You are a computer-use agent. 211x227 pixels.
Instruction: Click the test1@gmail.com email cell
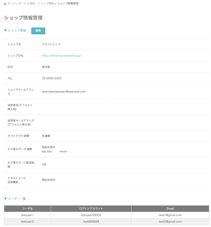170,215
